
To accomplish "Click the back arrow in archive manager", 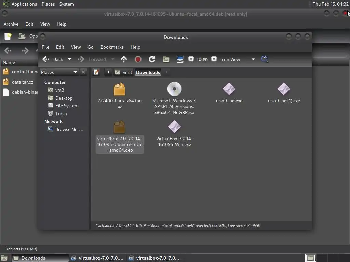I will (8, 50).
